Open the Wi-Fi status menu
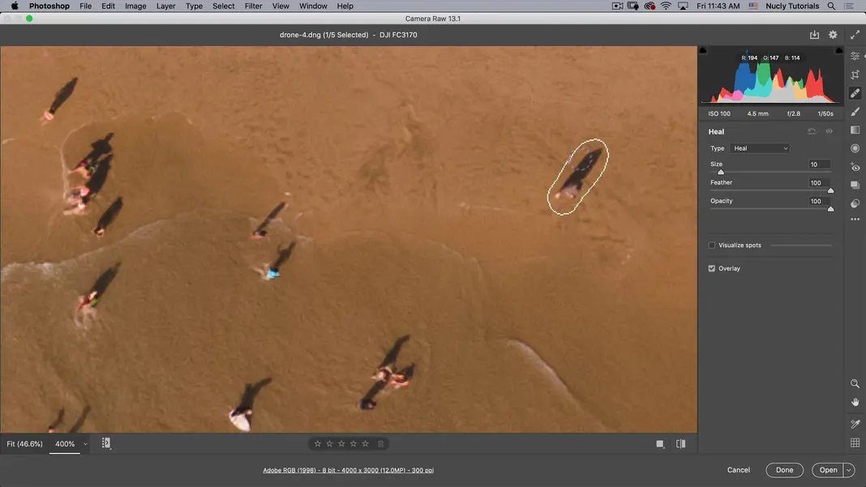 [x=666, y=6]
